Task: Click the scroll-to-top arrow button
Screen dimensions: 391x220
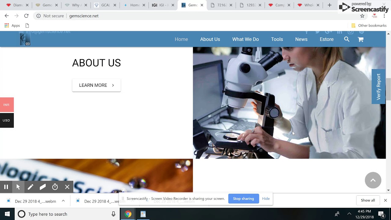Action: [x=373, y=180]
